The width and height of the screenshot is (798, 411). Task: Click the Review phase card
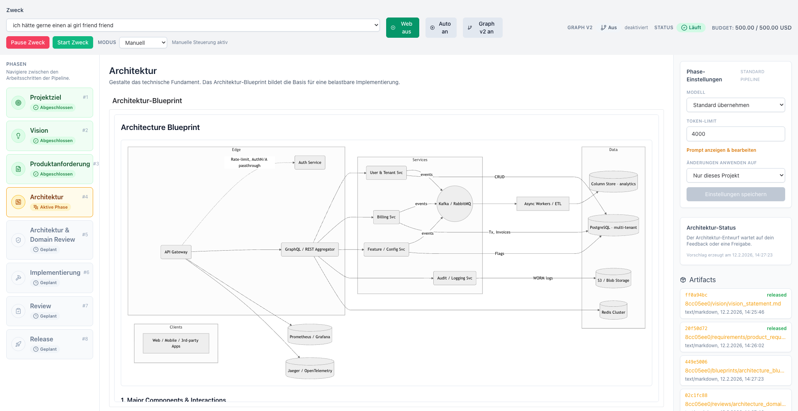(x=49, y=311)
